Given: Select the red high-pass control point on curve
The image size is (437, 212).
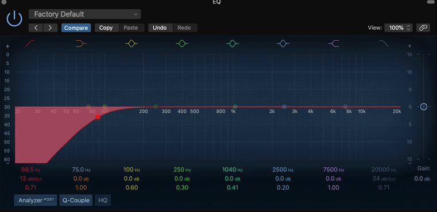Looking at the screenshot, I should (x=98, y=117).
